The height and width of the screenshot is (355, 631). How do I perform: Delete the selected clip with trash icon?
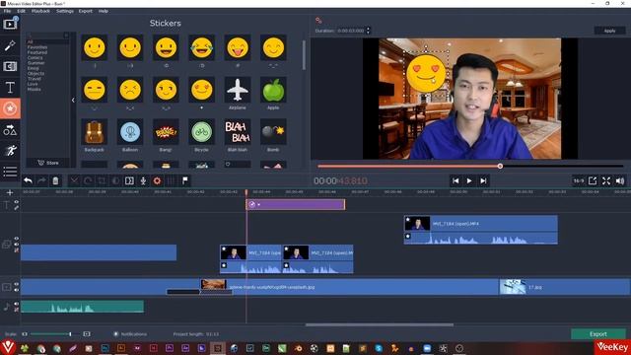(55, 180)
